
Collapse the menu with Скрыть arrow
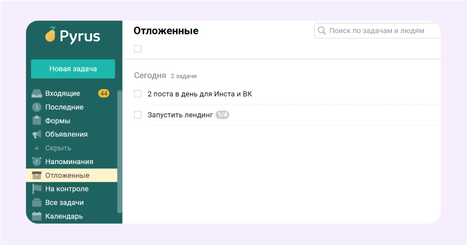tap(37, 148)
